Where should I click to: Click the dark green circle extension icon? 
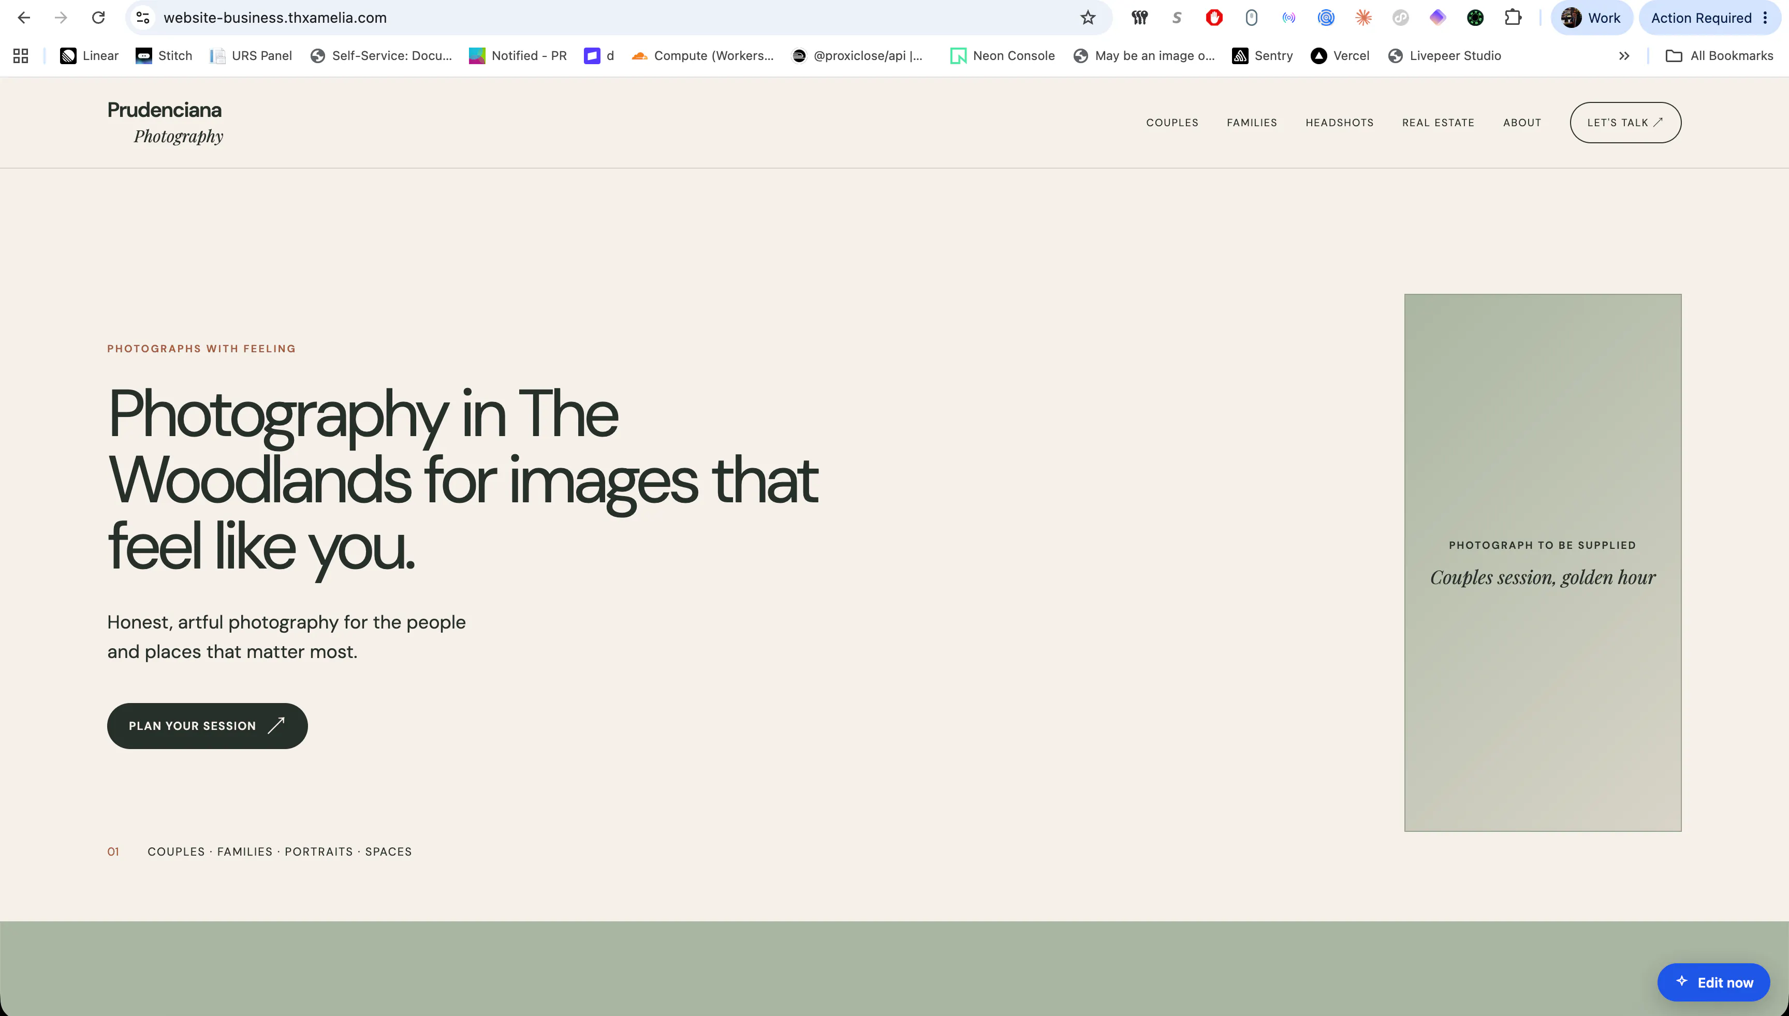pyautogui.click(x=1475, y=18)
